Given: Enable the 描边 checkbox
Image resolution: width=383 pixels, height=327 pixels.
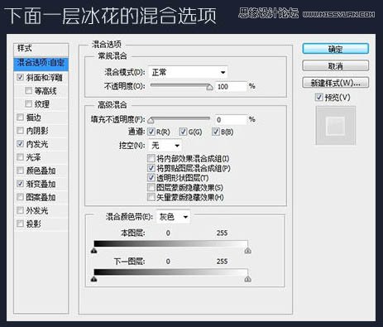Looking at the screenshot, I should (x=20, y=118).
